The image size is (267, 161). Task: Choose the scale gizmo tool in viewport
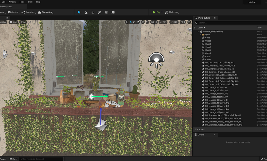(x=138, y=22)
